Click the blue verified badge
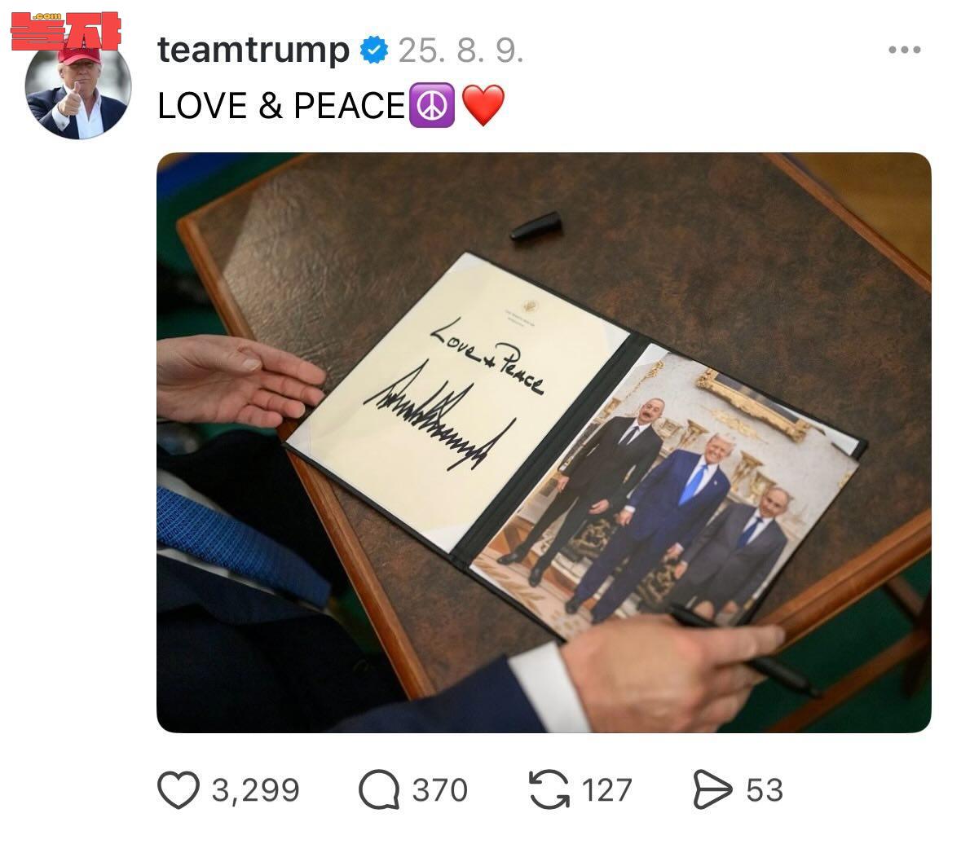Screen dimensions: 961x844 coord(374,50)
